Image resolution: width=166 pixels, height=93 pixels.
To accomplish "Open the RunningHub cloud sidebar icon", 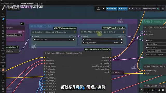I will 3,54.
